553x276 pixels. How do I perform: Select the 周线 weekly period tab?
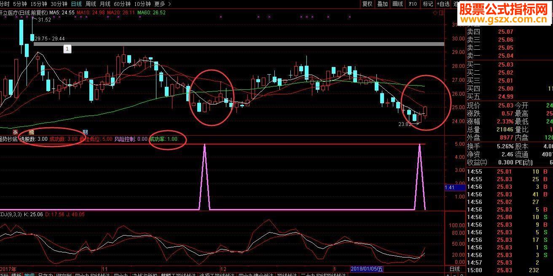[91, 4]
